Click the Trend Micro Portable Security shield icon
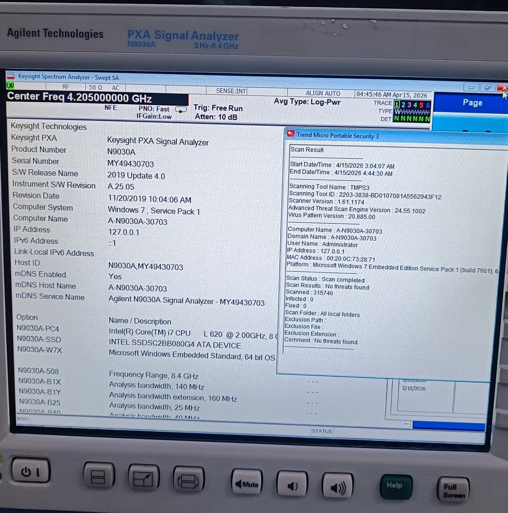The width and height of the screenshot is (508, 513). pos(290,134)
